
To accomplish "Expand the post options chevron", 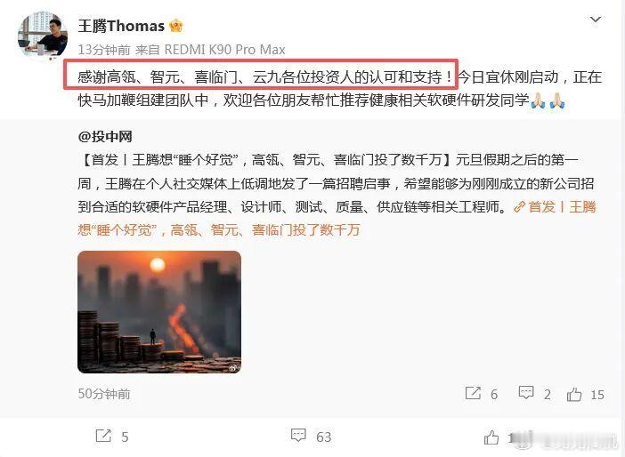I will pos(595,19).
